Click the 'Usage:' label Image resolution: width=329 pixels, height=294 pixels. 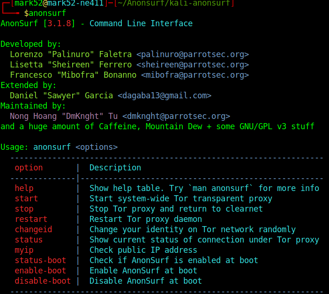point(14,147)
